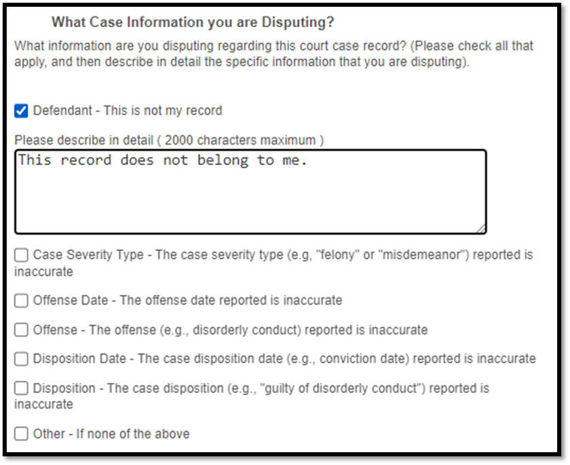Viewport: 570px width, 465px height.
Task: Check the Other - If none checkbox
Action: pyautogui.click(x=22, y=433)
